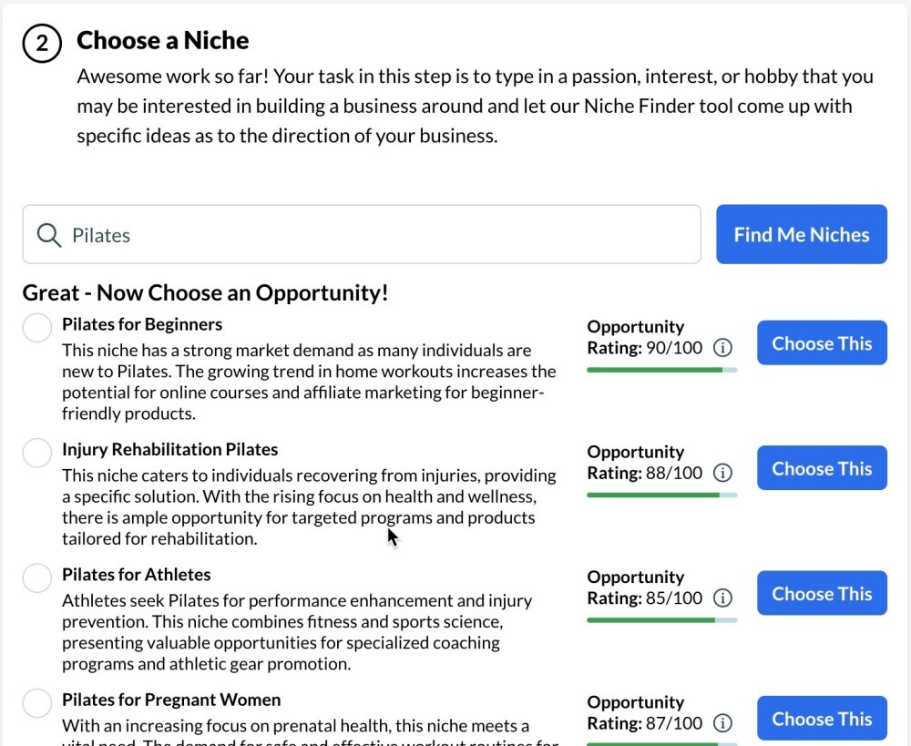Click the Pilates for Beginners niche title
The width and height of the screenshot is (911, 746).
(x=141, y=324)
